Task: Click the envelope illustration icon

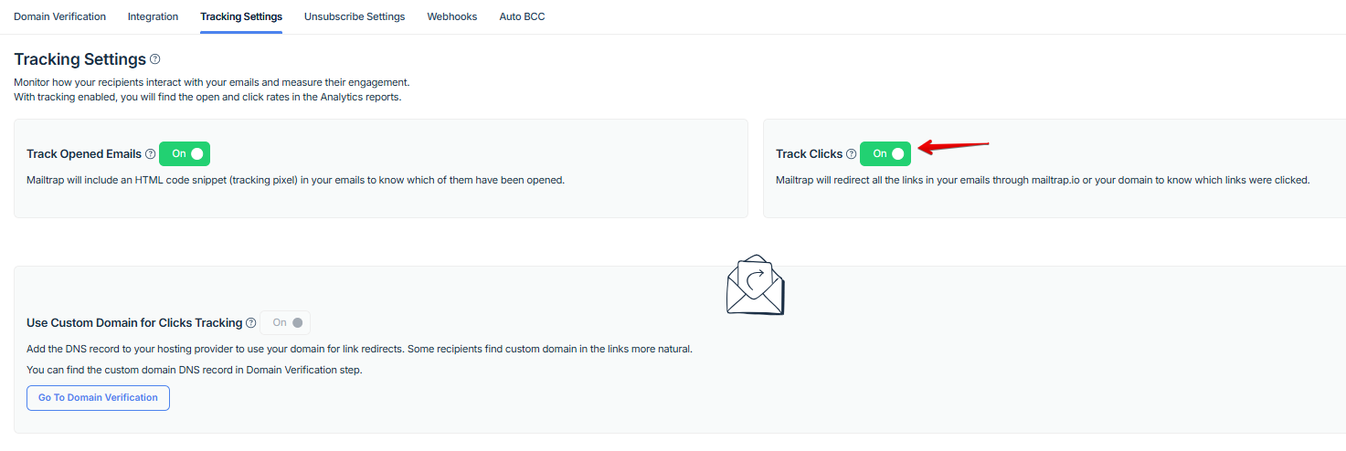Action: (755, 285)
